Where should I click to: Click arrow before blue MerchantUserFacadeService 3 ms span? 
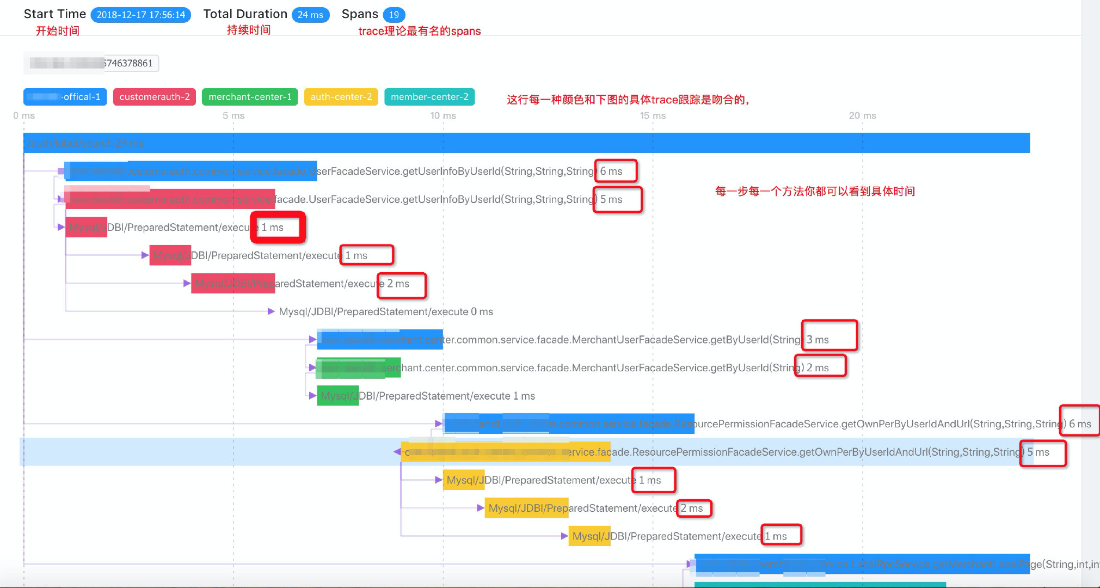312,340
